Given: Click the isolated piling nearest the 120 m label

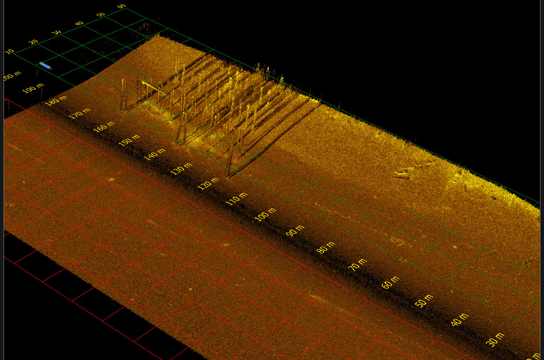Looking at the screenshot, I should (x=230, y=161).
